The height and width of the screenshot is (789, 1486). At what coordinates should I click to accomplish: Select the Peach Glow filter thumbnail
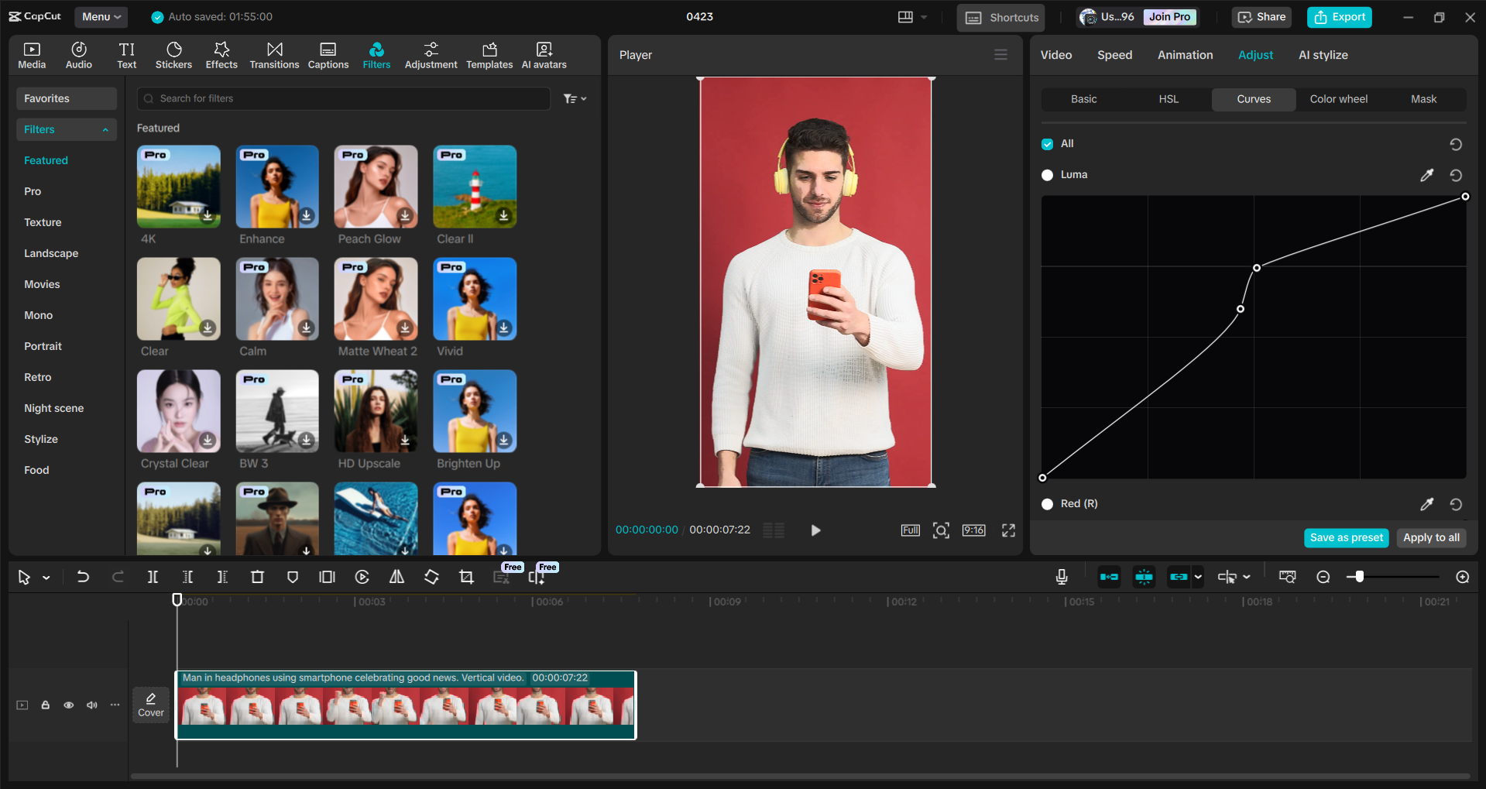click(376, 186)
